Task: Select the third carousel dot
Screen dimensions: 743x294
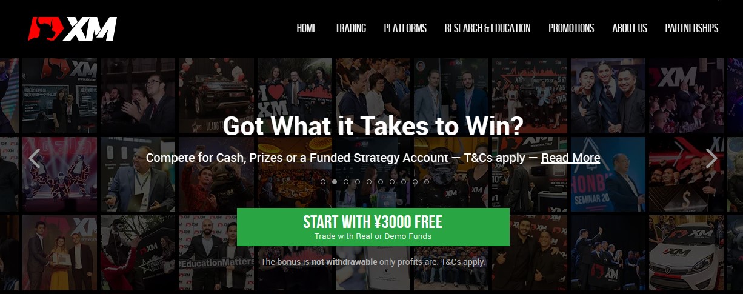Action: pos(346,181)
